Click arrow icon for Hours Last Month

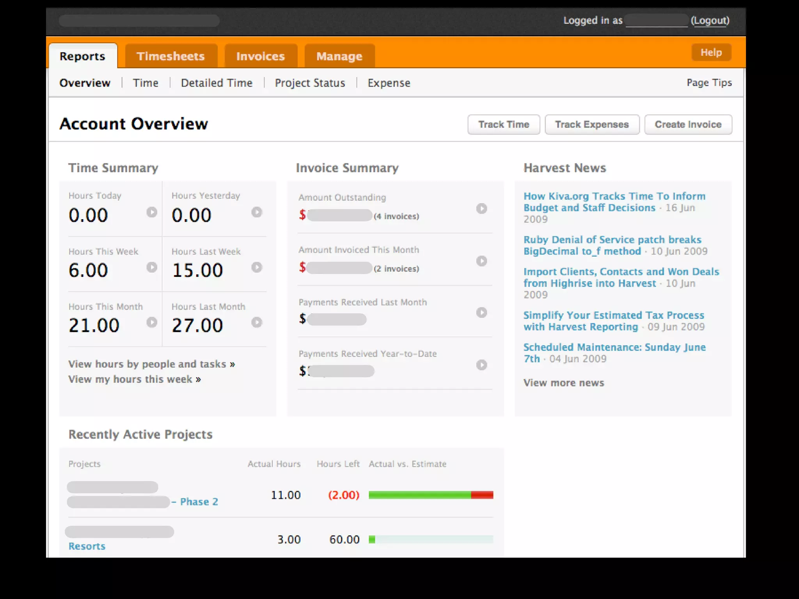point(256,323)
